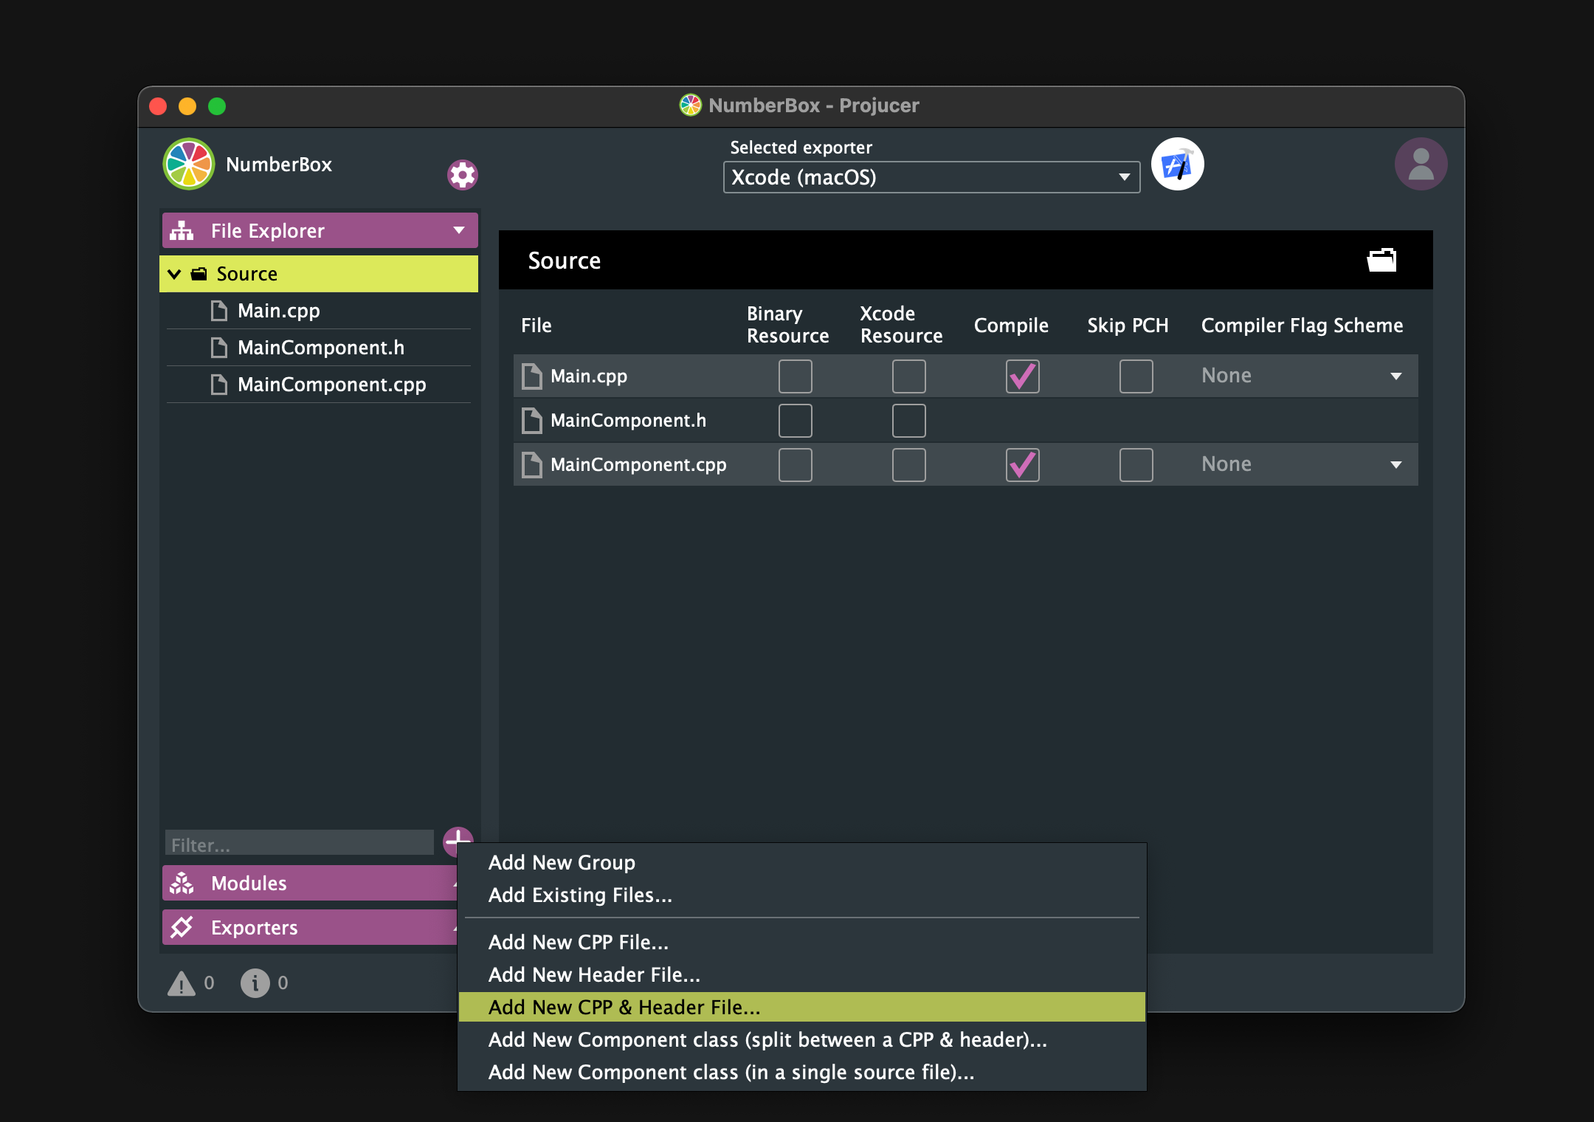Open Compiler Flag Scheme dropdown for Main.cpp

point(1302,376)
